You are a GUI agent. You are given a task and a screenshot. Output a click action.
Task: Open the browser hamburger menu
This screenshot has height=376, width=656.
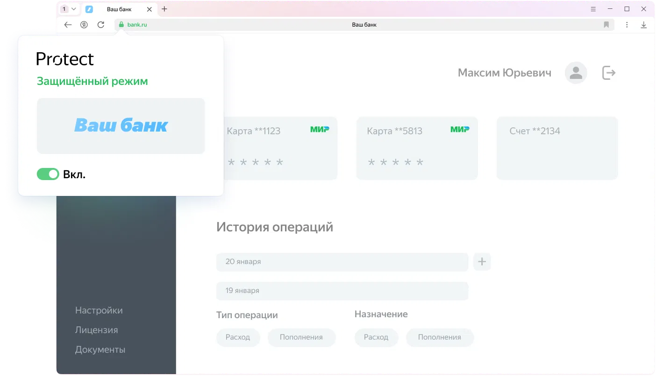(593, 9)
